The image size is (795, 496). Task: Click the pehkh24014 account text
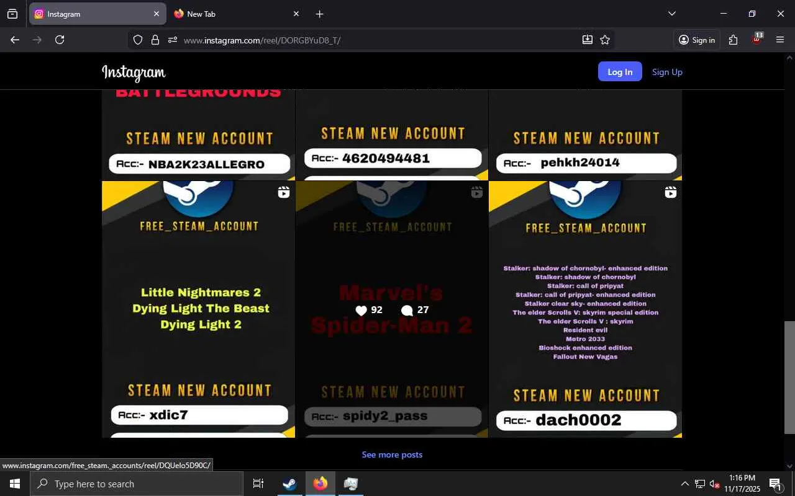pos(580,162)
